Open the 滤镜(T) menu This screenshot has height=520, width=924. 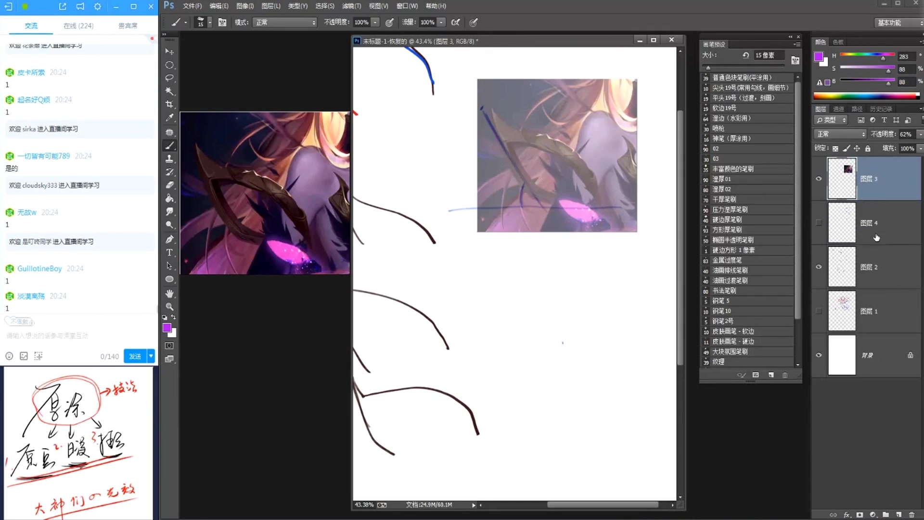click(x=351, y=6)
